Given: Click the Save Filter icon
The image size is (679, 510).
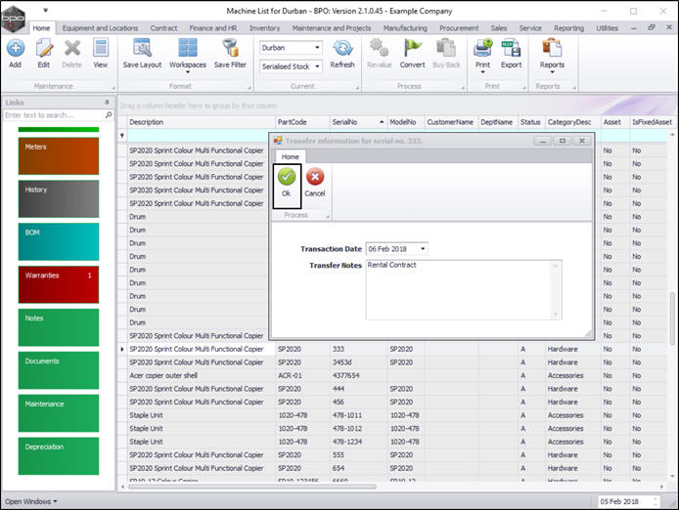Looking at the screenshot, I should coord(230,49).
